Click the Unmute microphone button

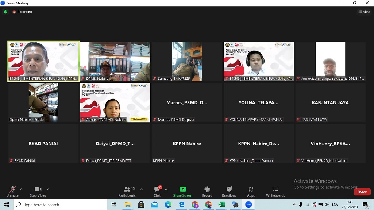pos(12,192)
